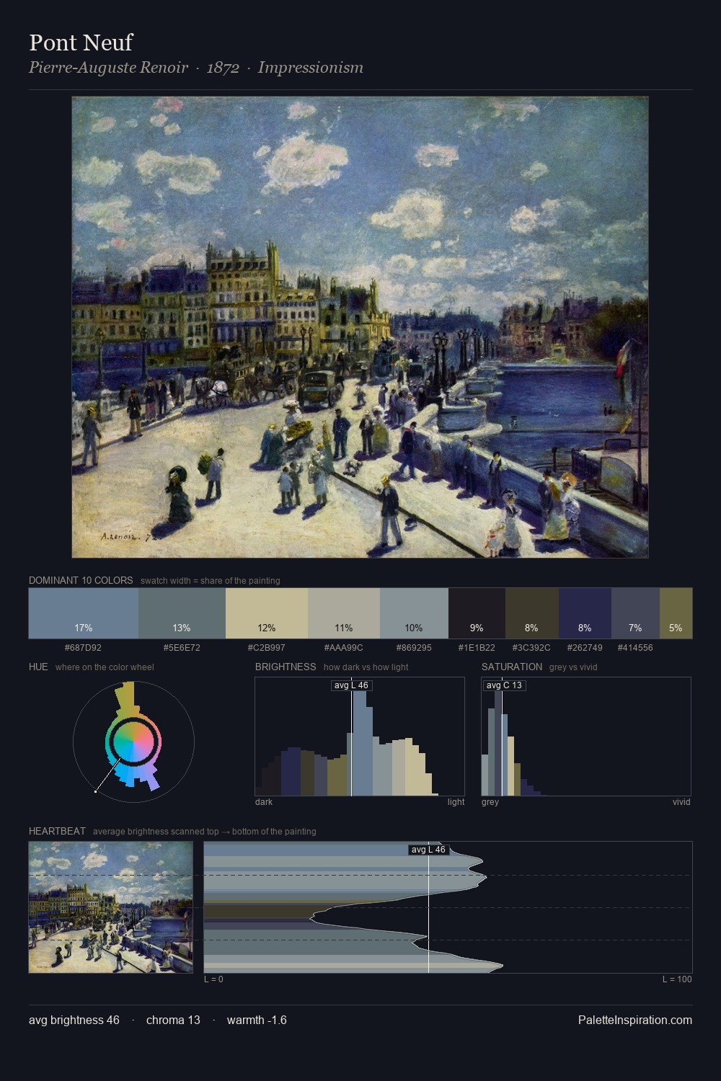
Task: Click the 'how dark vs how light' caption
Action: point(366,667)
